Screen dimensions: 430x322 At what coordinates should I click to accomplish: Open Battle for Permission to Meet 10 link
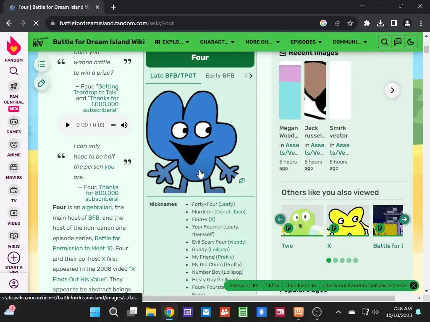(87, 243)
